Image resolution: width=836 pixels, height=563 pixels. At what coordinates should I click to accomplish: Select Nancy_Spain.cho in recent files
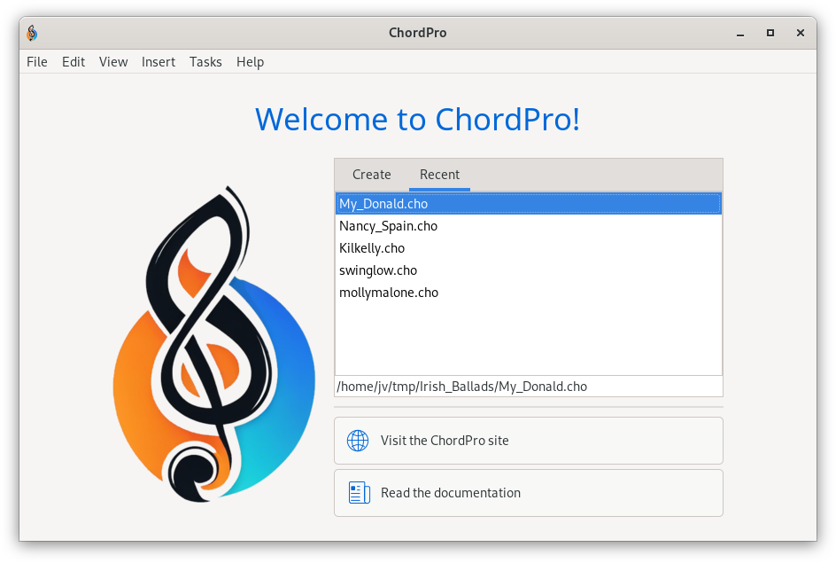[529, 226]
